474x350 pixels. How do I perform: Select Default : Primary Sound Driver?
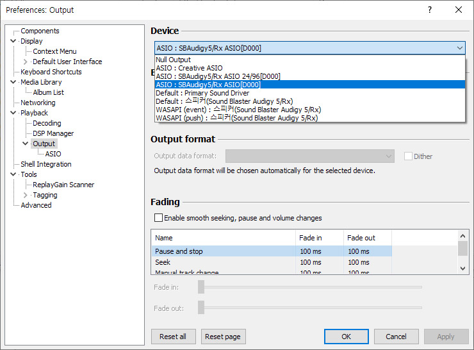[x=202, y=93]
